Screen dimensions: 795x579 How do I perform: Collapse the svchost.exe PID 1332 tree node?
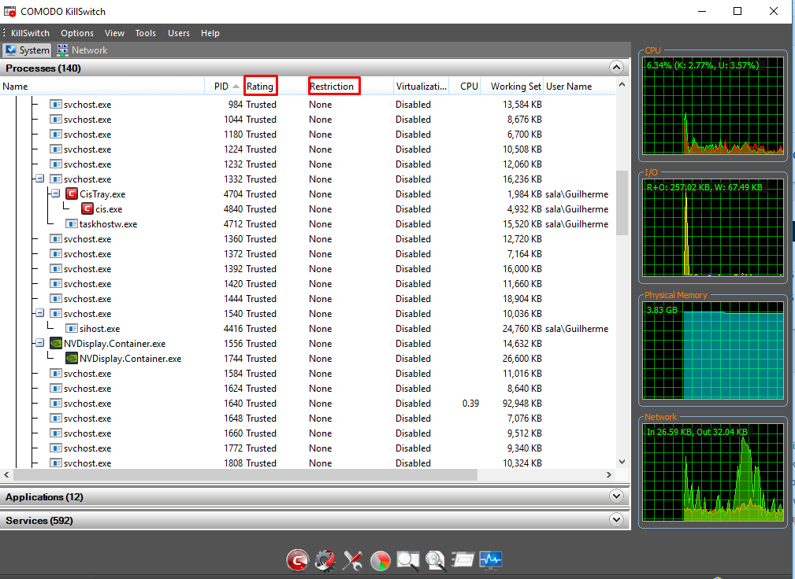point(39,179)
